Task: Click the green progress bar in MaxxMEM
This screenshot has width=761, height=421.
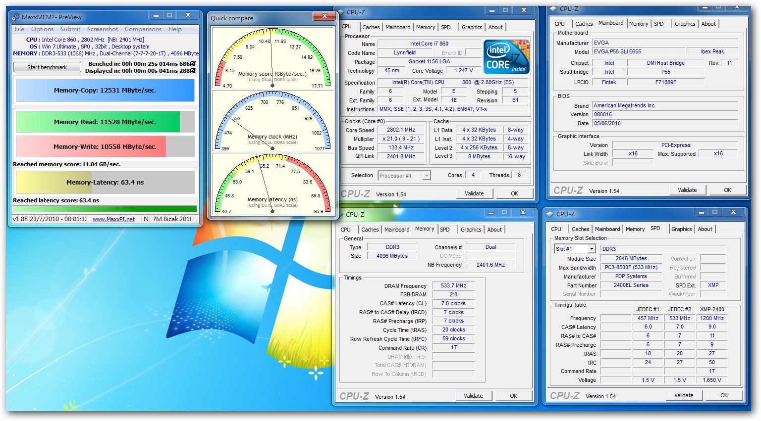Action: pos(105,209)
